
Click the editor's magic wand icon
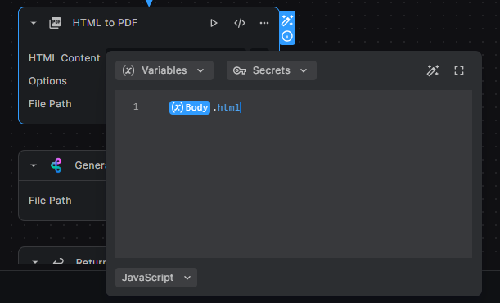click(x=433, y=70)
